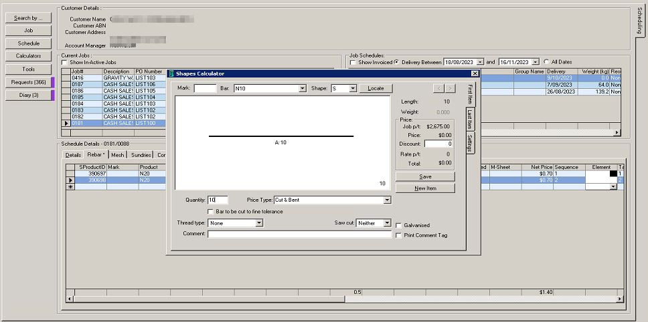Expand the Saw cut dropdown
The width and height of the screenshot is (648, 322).
tap(387, 223)
